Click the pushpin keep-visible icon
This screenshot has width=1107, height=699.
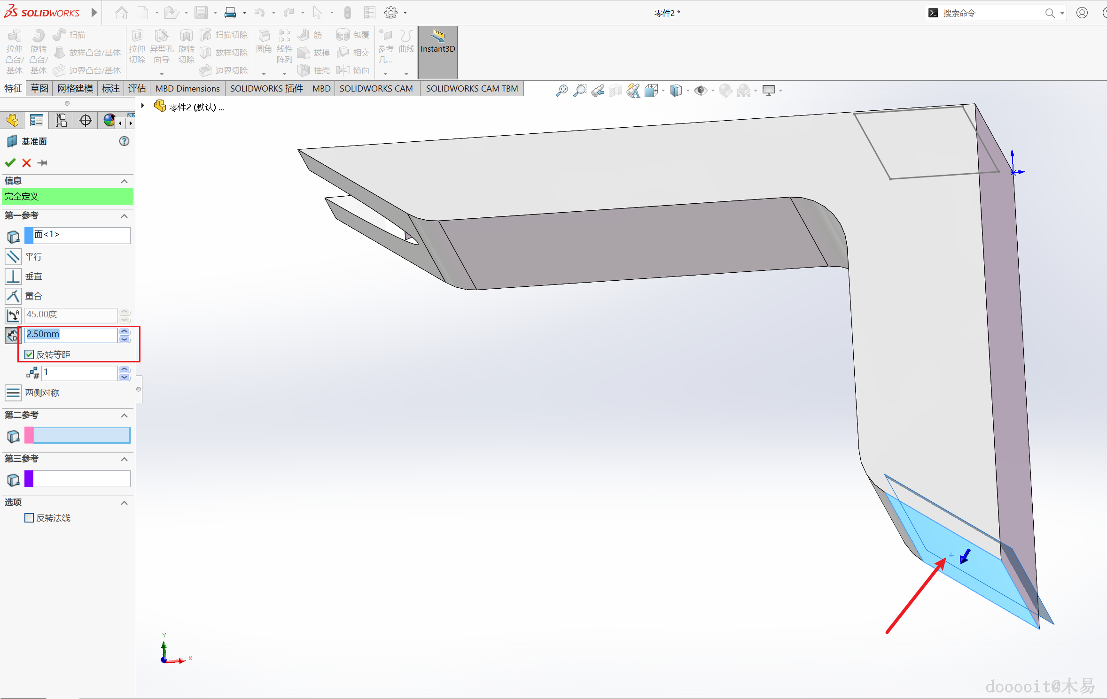click(x=43, y=163)
